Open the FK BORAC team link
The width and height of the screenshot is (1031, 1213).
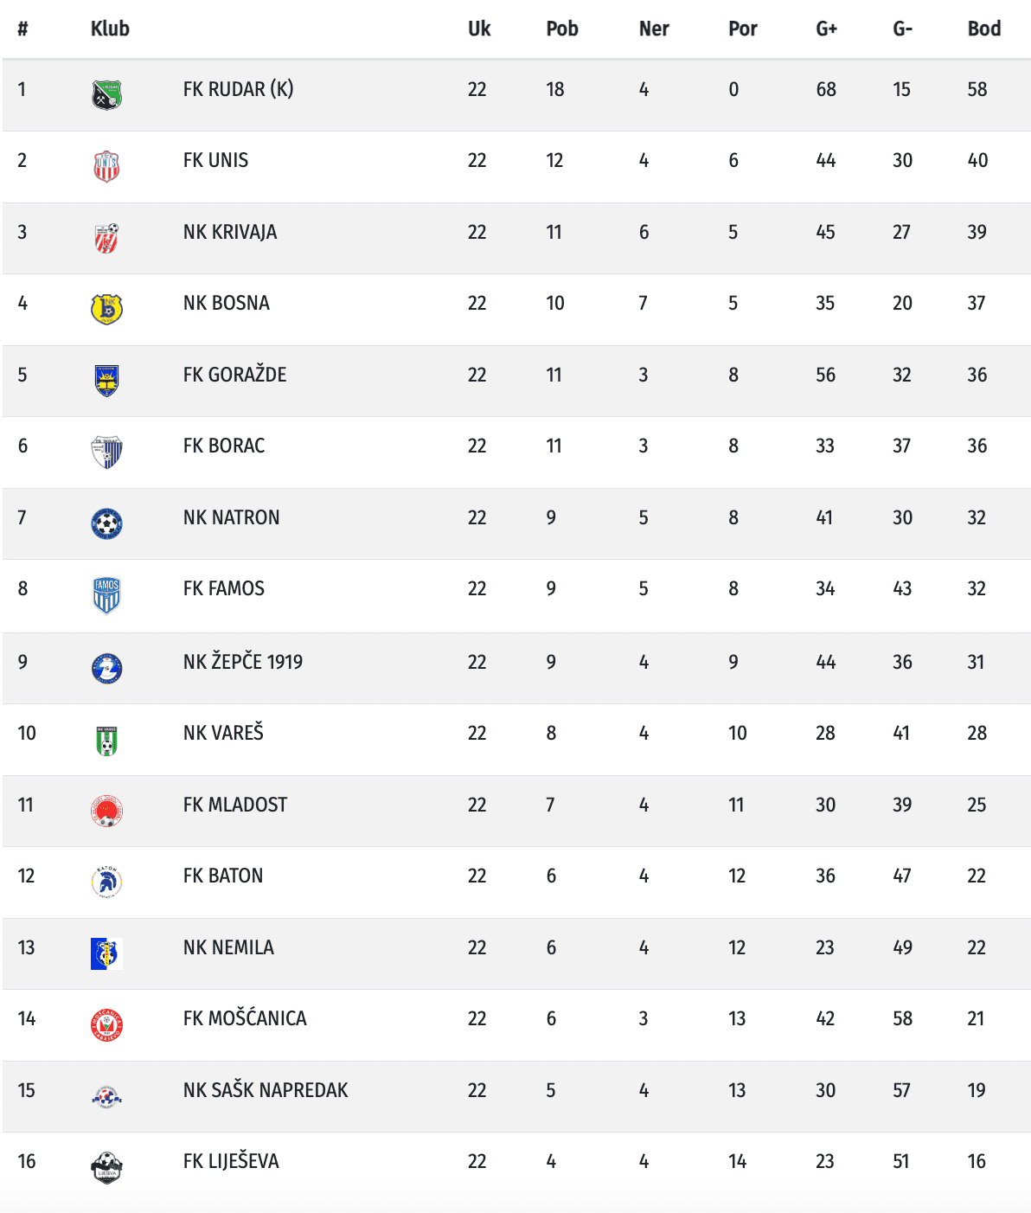pyautogui.click(x=224, y=446)
